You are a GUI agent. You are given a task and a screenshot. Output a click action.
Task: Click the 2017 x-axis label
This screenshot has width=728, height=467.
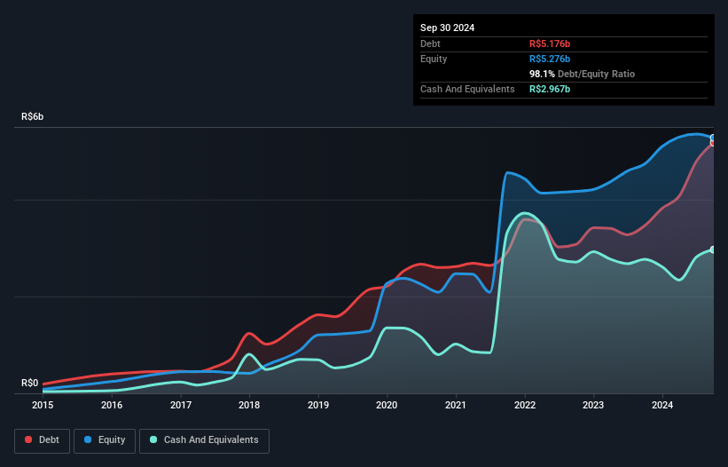click(181, 405)
